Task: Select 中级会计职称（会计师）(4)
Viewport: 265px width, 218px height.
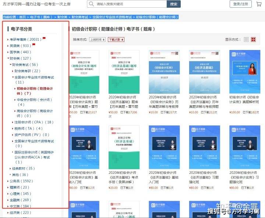Action: (x=34, y=102)
